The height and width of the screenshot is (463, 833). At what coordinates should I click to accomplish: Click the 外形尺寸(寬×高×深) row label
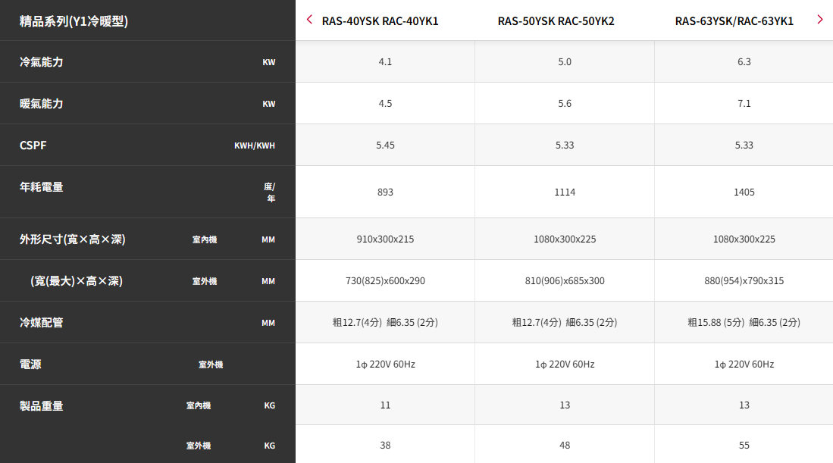(73, 239)
